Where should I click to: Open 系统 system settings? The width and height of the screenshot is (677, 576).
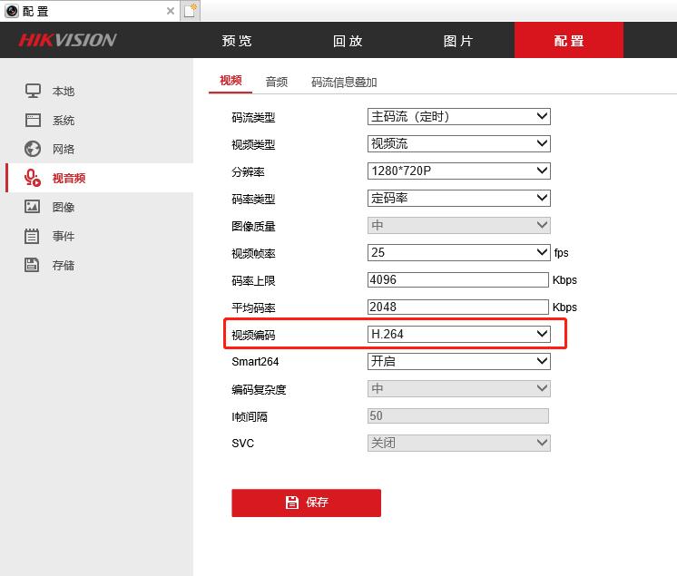[x=64, y=121]
